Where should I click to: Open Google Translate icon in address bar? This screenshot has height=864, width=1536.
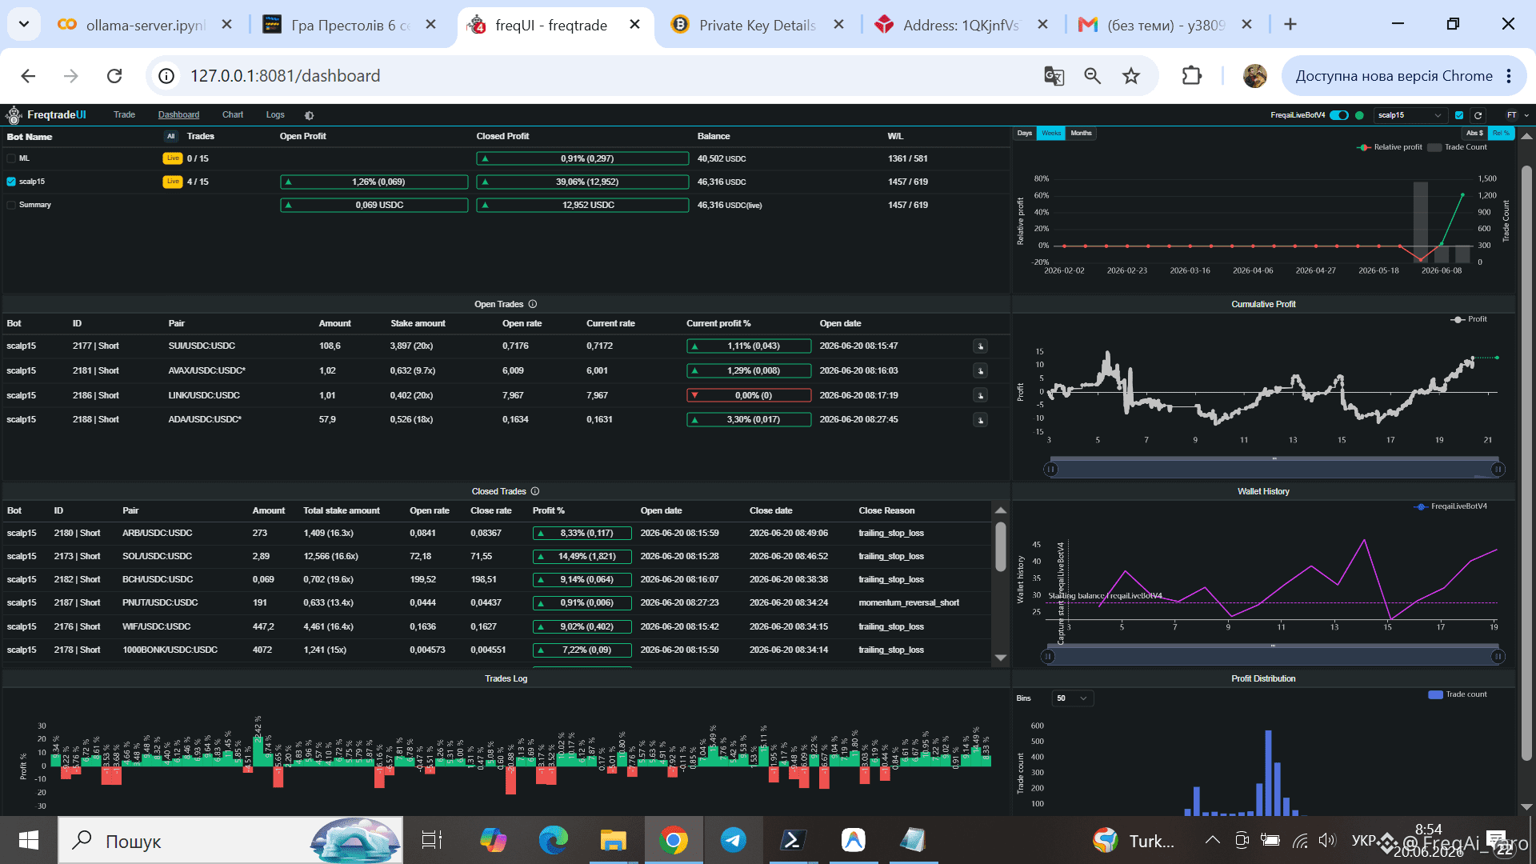1054,76
